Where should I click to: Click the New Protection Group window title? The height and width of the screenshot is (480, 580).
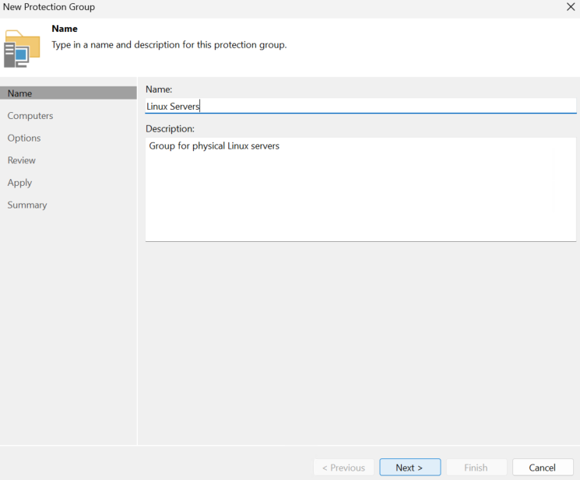[x=49, y=7]
